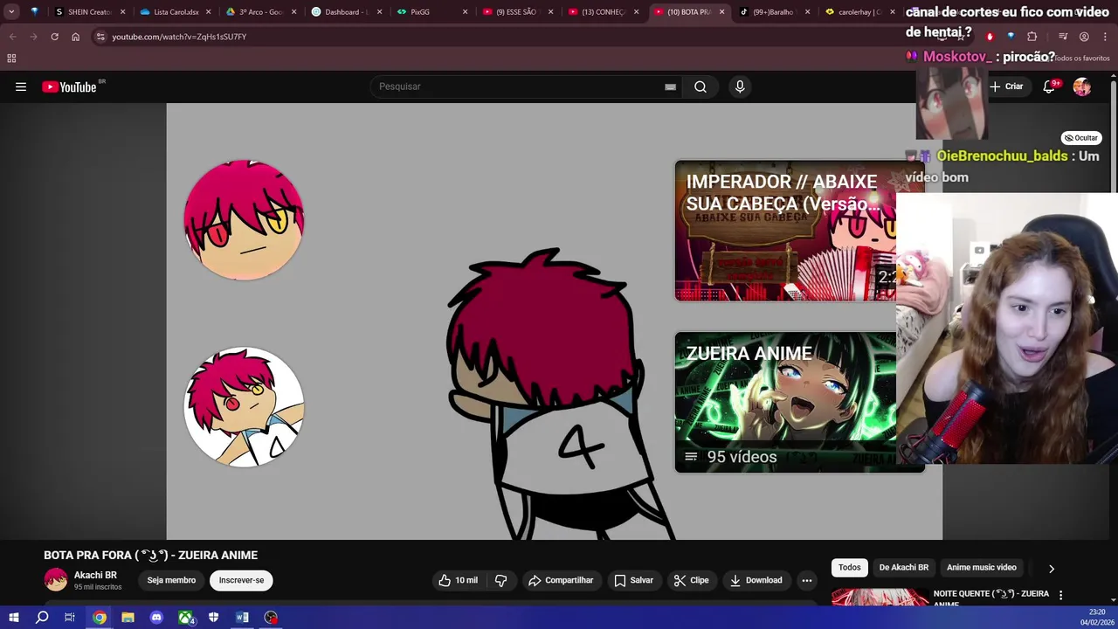Open Windows taskbar search
The width and height of the screenshot is (1118, 629).
tap(41, 618)
